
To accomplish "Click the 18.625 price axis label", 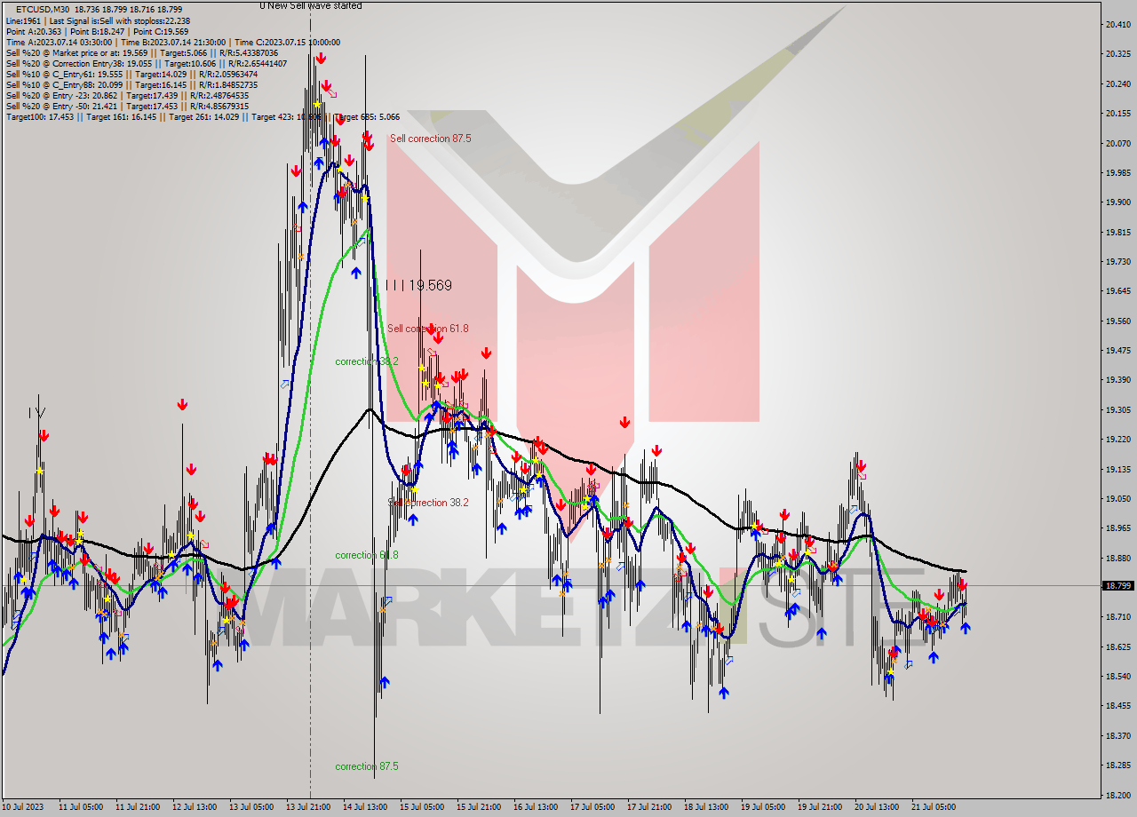I will tap(1117, 646).
